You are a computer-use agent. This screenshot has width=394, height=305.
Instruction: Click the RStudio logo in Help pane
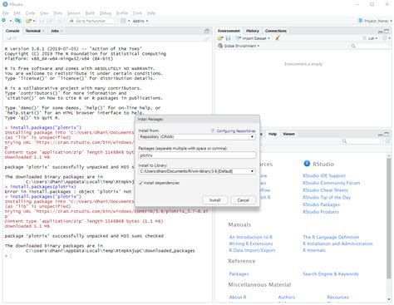pyautogui.click(x=307, y=164)
